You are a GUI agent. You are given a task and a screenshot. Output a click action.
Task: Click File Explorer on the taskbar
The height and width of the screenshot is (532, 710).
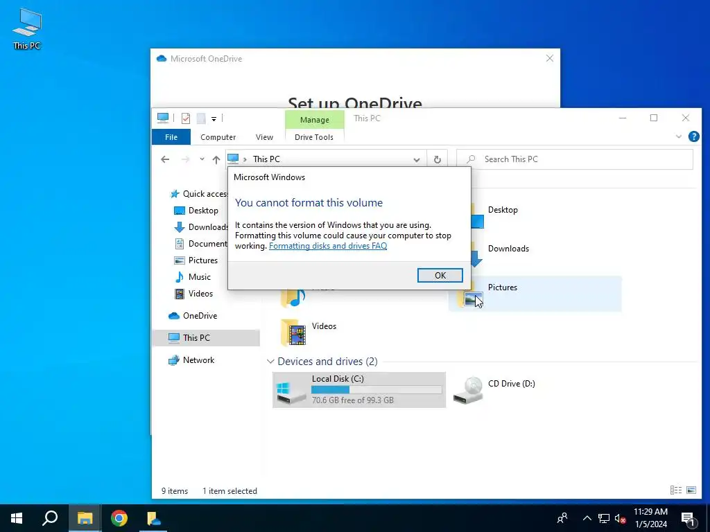point(85,518)
